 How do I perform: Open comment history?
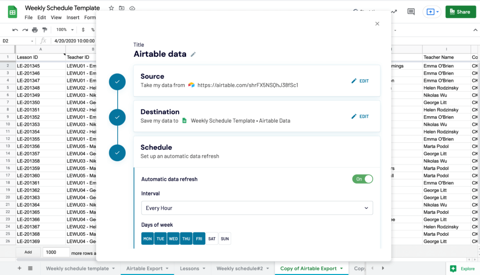[x=412, y=12]
